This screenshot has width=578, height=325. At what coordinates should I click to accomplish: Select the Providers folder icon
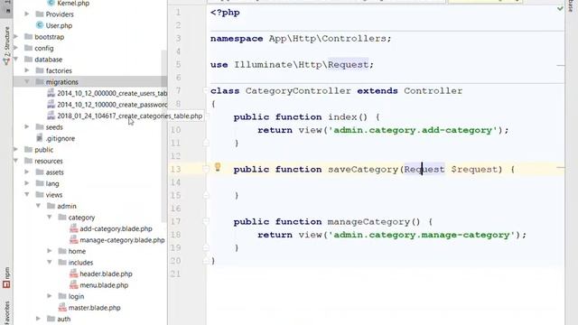click(x=40, y=14)
